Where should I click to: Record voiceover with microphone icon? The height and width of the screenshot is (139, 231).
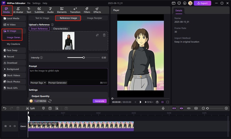click(x=163, y=108)
